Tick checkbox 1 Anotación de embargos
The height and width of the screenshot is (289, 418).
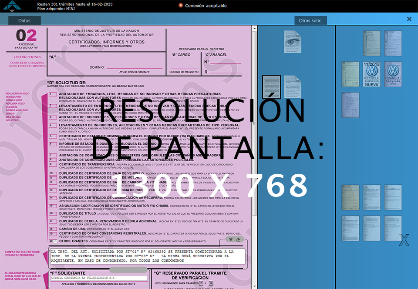[x=53, y=94]
